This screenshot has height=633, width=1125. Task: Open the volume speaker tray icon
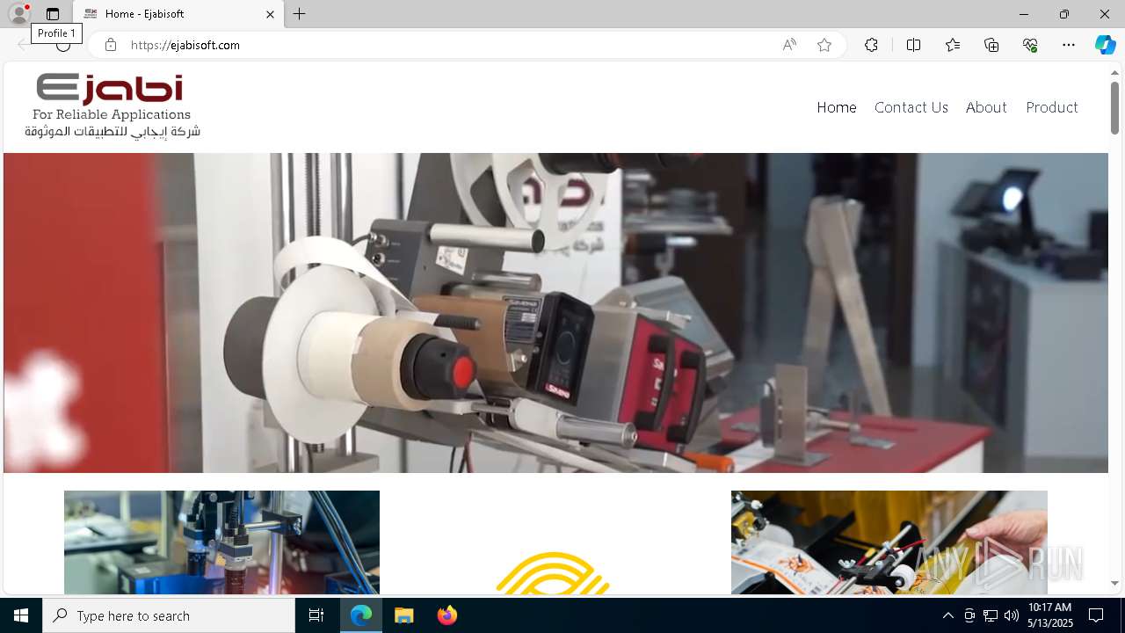coord(1012,615)
